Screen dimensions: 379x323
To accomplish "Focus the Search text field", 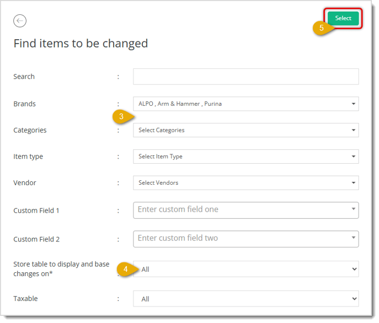I will [247, 77].
